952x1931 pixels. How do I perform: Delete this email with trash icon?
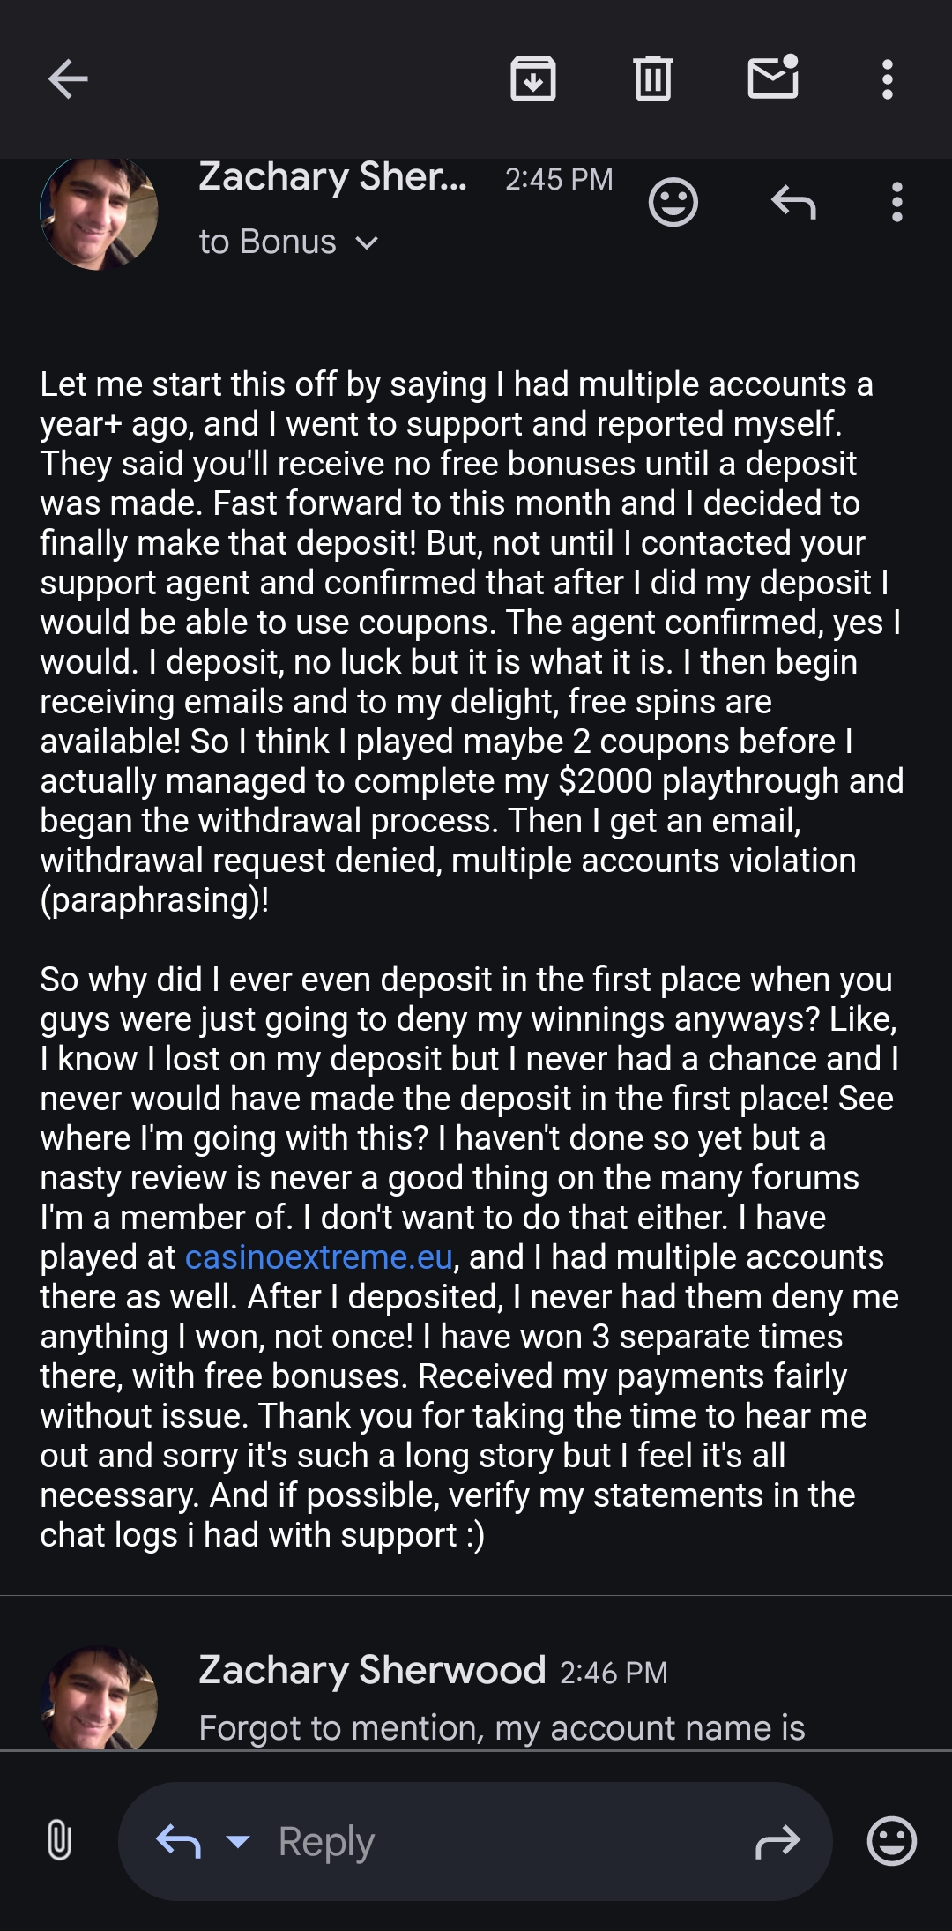click(x=652, y=79)
